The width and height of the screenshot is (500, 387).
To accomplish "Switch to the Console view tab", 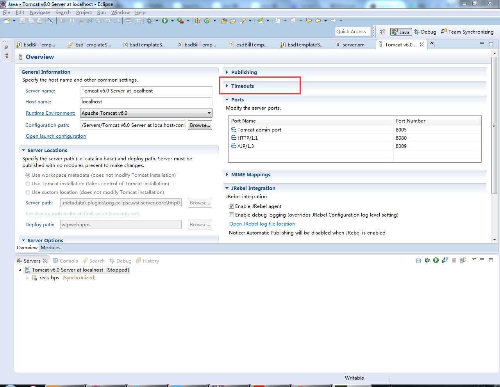I will point(65,261).
